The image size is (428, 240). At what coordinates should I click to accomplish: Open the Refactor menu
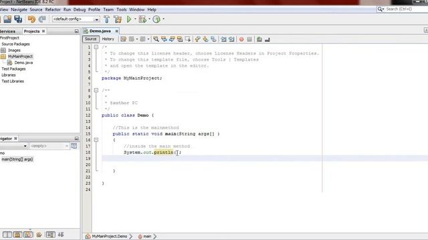tap(53, 9)
